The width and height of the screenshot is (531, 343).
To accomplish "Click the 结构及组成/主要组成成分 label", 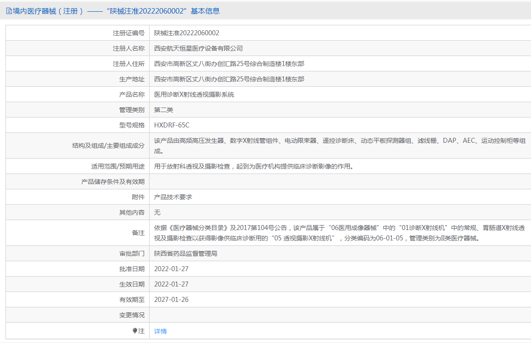I will coord(108,146).
